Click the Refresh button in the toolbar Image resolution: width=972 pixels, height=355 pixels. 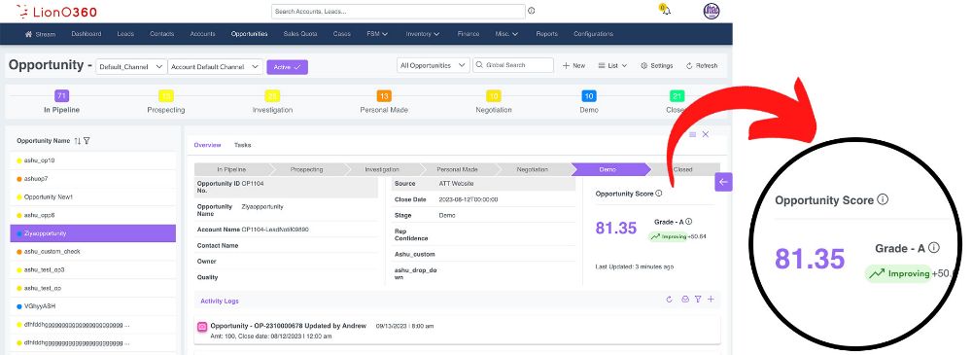701,66
